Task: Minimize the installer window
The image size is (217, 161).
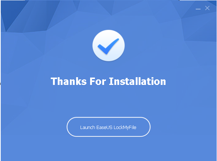Action: [x=198, y=9]
